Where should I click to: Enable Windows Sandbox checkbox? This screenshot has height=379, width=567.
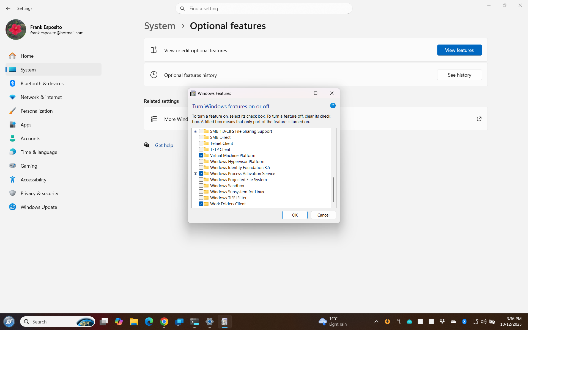(201, 186)
